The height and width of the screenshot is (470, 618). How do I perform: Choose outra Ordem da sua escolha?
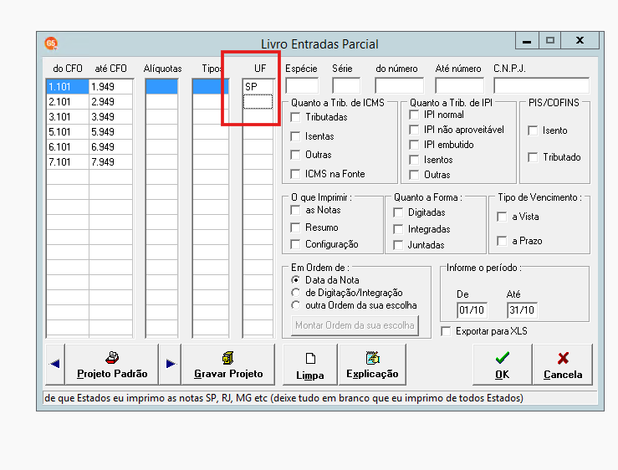click(295, 305)
